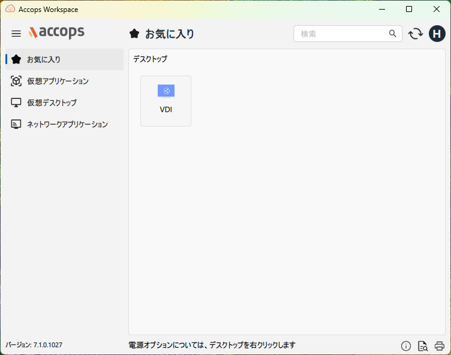Viewport: 451px width, 355px height.
Task: Select お気に入り in the sidebar
Action: click(x=64, y=59)
